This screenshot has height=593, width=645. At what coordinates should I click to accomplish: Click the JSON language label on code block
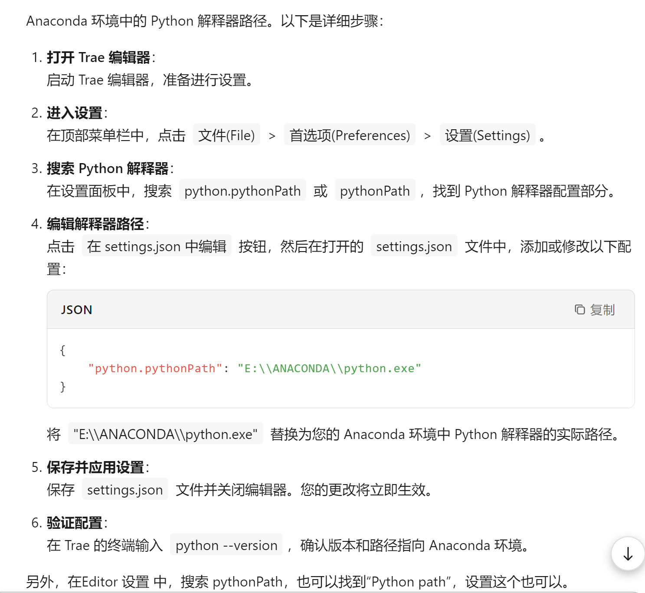[76, 309]
